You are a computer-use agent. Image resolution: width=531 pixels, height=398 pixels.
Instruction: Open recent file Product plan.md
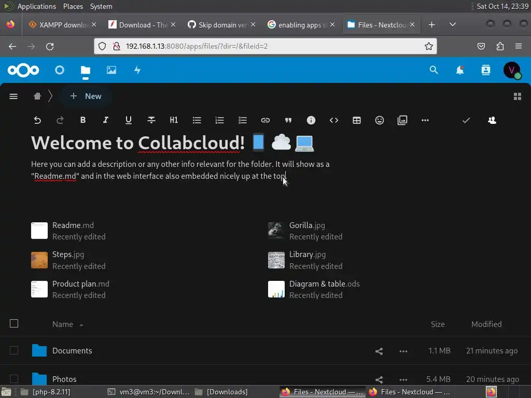[71, 289]
